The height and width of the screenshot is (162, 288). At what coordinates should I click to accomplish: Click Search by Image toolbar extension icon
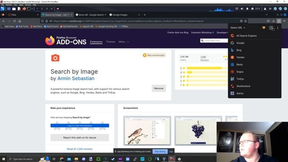(x=279, y=21)
